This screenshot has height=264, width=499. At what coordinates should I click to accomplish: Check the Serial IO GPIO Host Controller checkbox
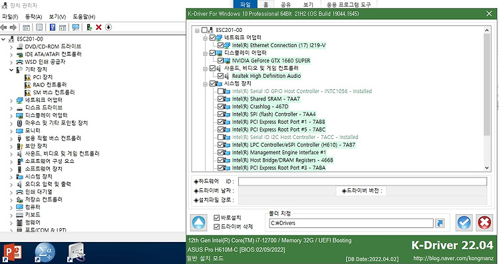(x=220, y=91)
